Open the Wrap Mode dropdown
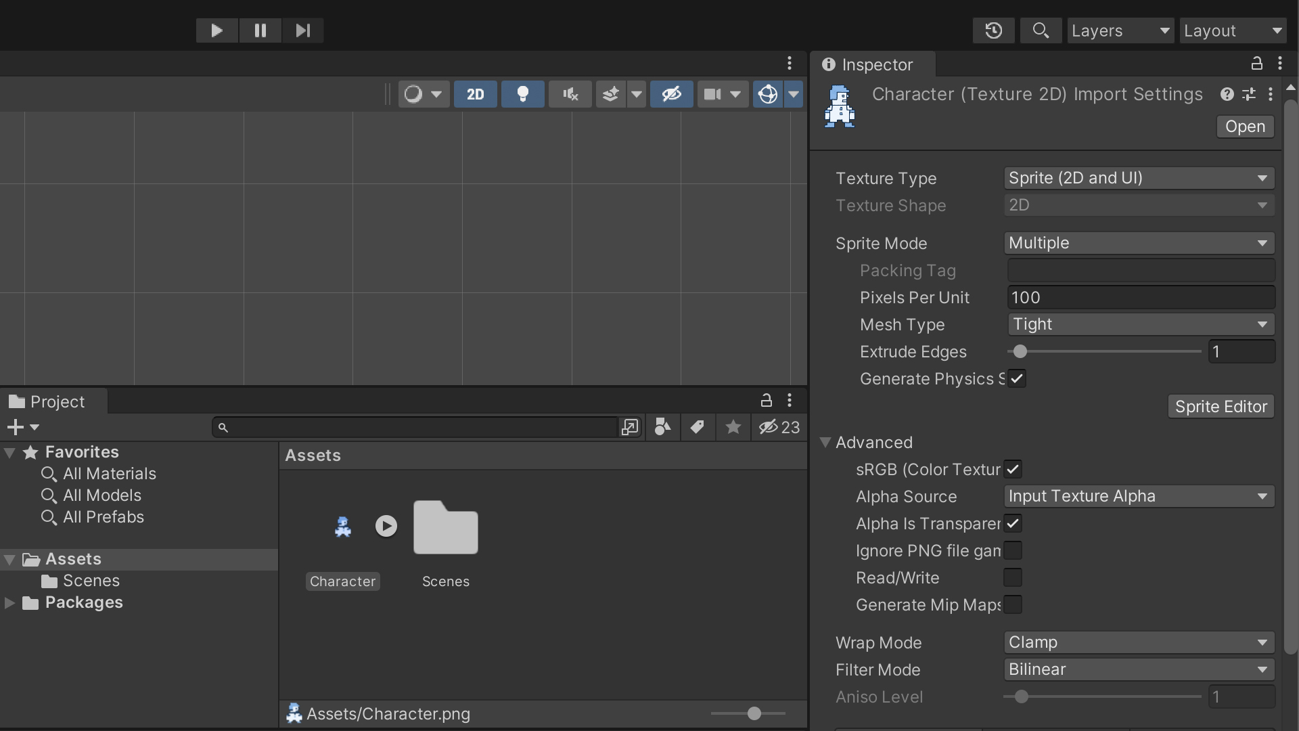Screen dimensions: 1299x731 [x=1139, y=642]
